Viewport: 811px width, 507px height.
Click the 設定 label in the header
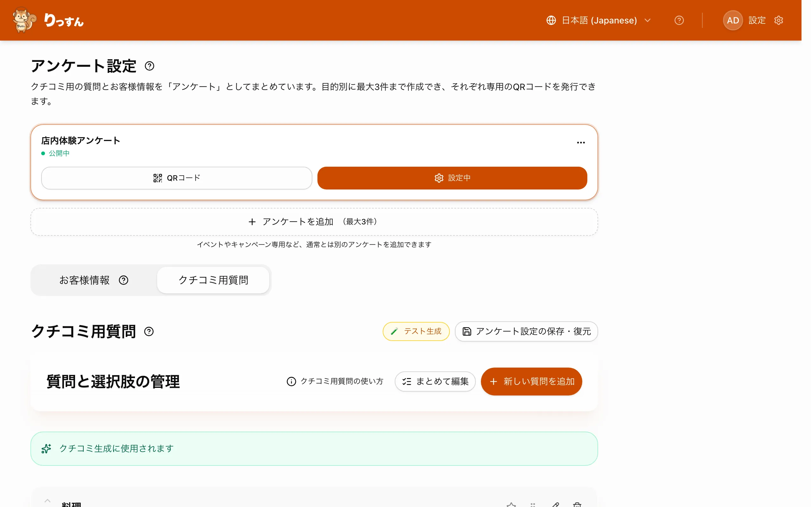[x=757, y=21]
